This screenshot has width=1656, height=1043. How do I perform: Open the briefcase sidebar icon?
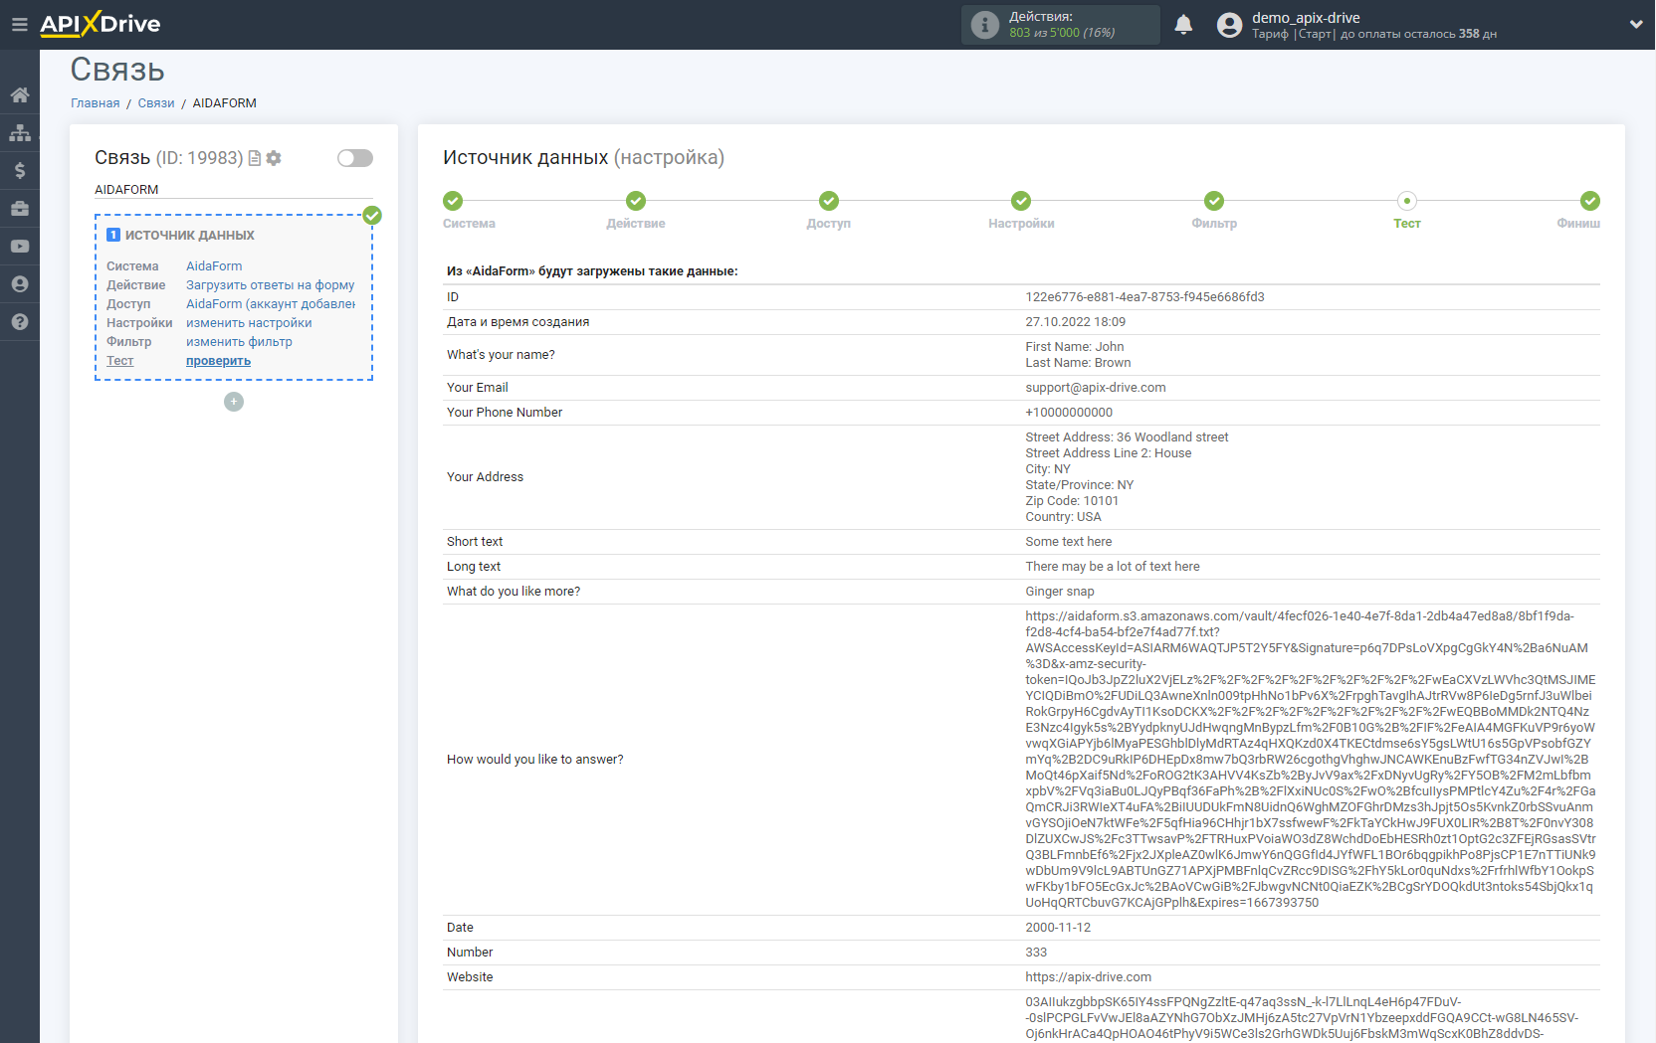click(x=20, y=209)
